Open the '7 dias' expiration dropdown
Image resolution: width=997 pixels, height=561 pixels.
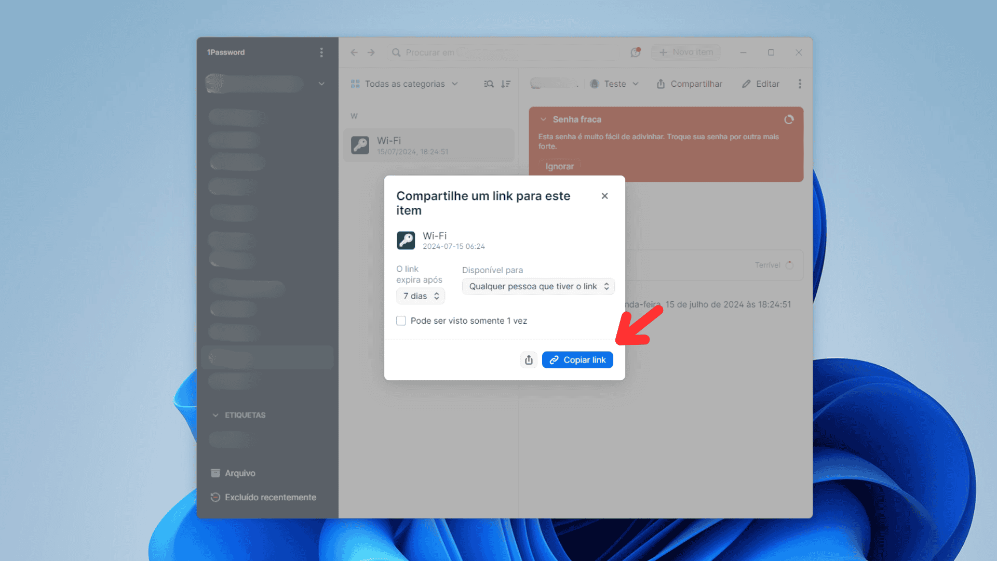(x=421, y=296)
